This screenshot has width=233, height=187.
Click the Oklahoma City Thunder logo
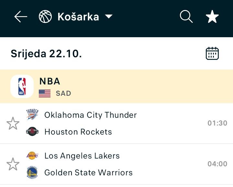coord(32,115)
